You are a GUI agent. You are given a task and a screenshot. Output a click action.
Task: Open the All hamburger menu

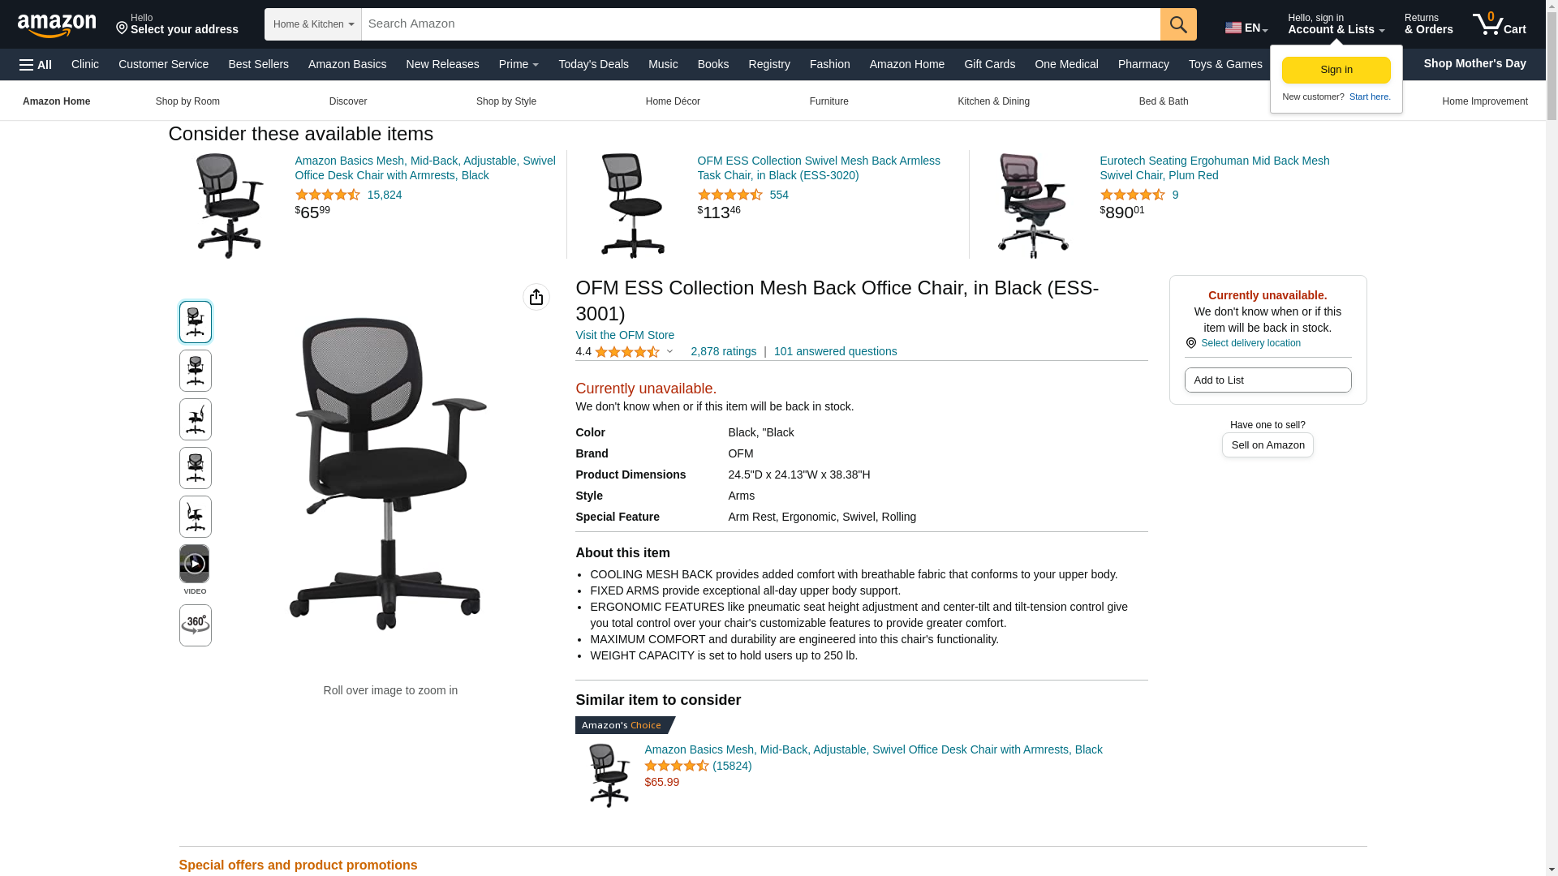point(36,65)
